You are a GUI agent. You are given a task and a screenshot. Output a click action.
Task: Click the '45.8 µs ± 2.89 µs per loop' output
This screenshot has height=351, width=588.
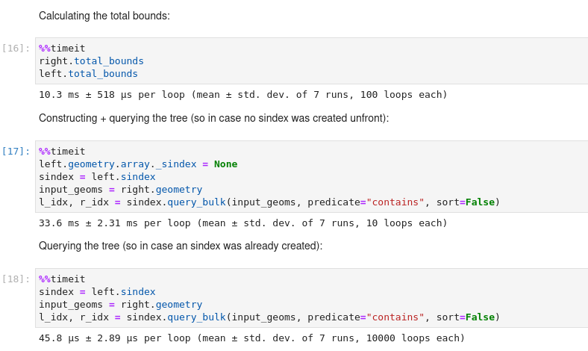251,338
